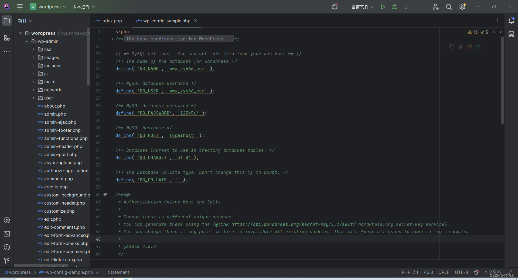Click the PHP: 7.1 language level widget

click(x=410, y=272)
